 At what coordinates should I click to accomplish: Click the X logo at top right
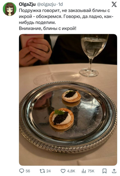click(114, 4)
